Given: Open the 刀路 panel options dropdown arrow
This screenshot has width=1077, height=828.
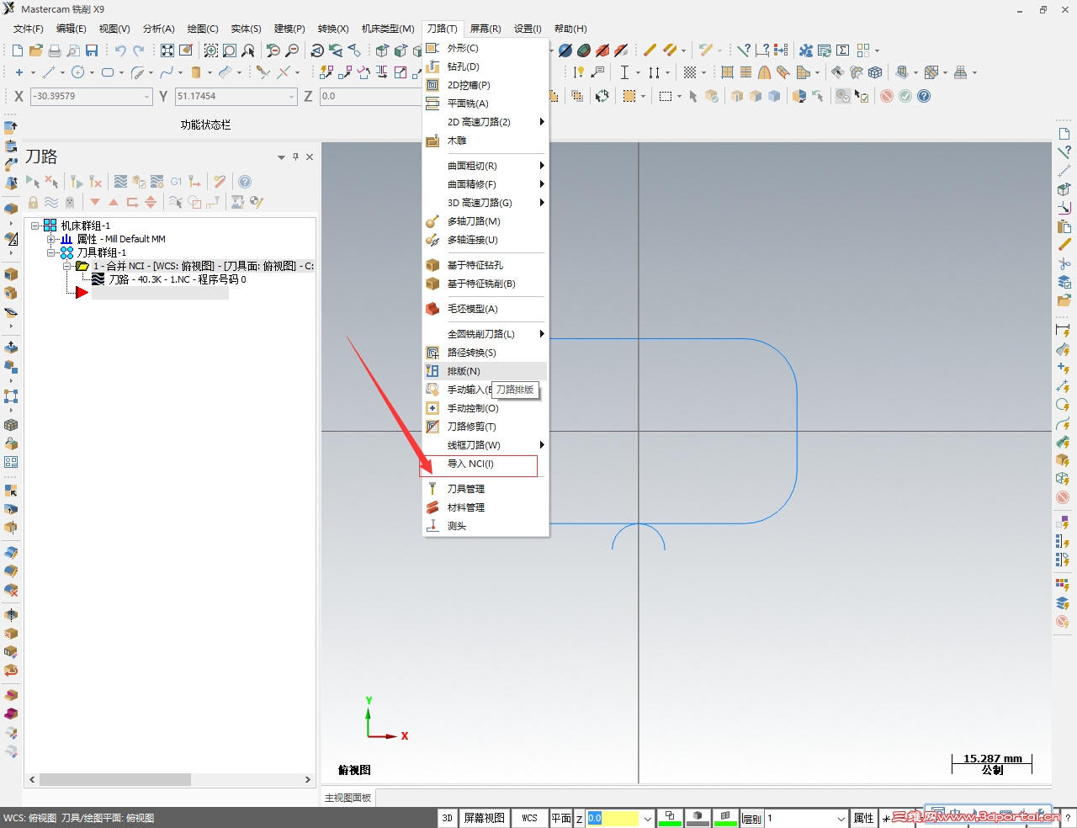Looking at the screenshot, I should tap(282, 157).
